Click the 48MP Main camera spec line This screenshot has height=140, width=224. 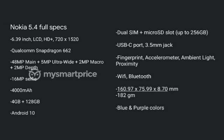pos(57,62)
